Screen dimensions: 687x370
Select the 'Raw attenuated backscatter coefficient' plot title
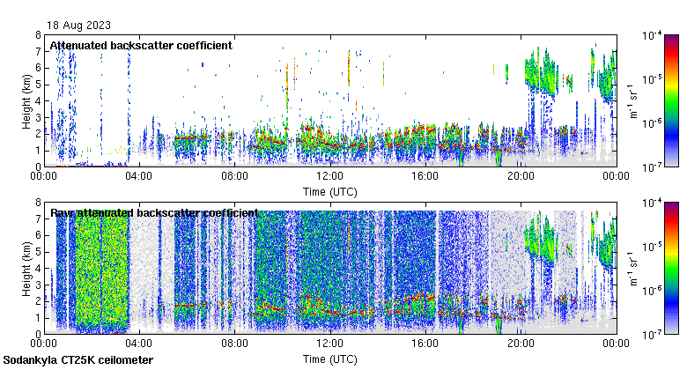click(154, 213)
